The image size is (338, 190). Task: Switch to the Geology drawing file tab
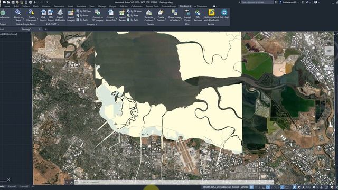click(26, 29)
